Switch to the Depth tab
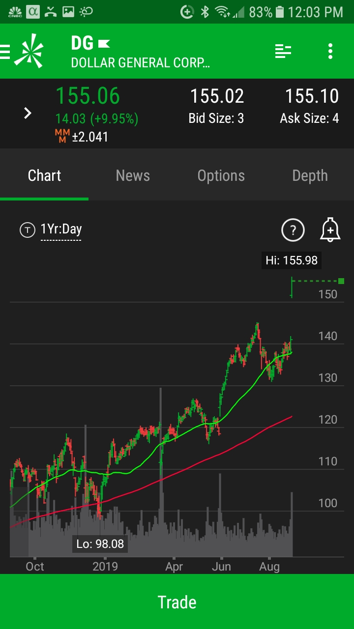This screenshot has width=354, height=629. click(310, 176)
